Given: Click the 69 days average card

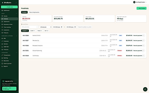Looking at the screenshot, I should (x=131, y=19).
